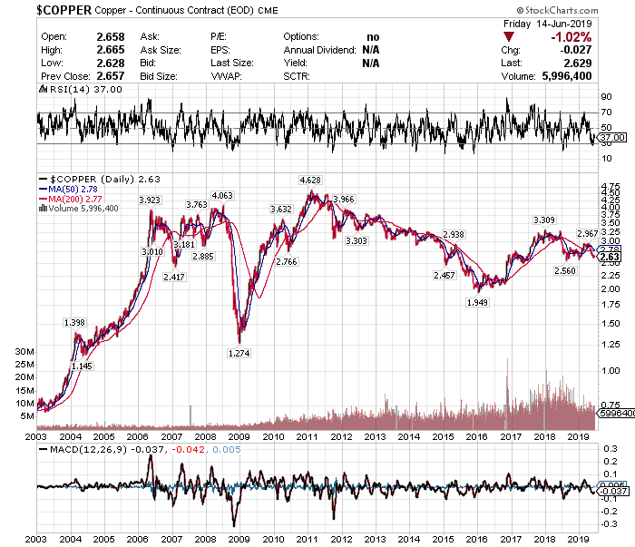Click the current price tag 2.63 on axis

tap(610, 258)
